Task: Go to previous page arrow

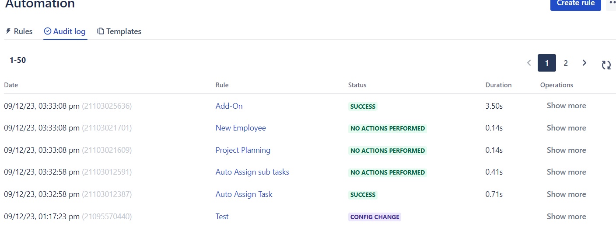Action: click(529, 63)
